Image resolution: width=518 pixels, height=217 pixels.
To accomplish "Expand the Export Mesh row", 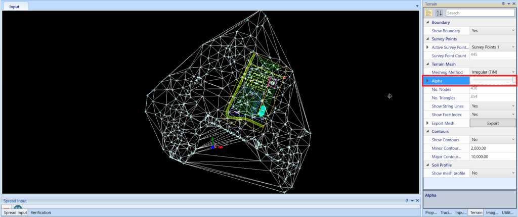I will [427, 123].
